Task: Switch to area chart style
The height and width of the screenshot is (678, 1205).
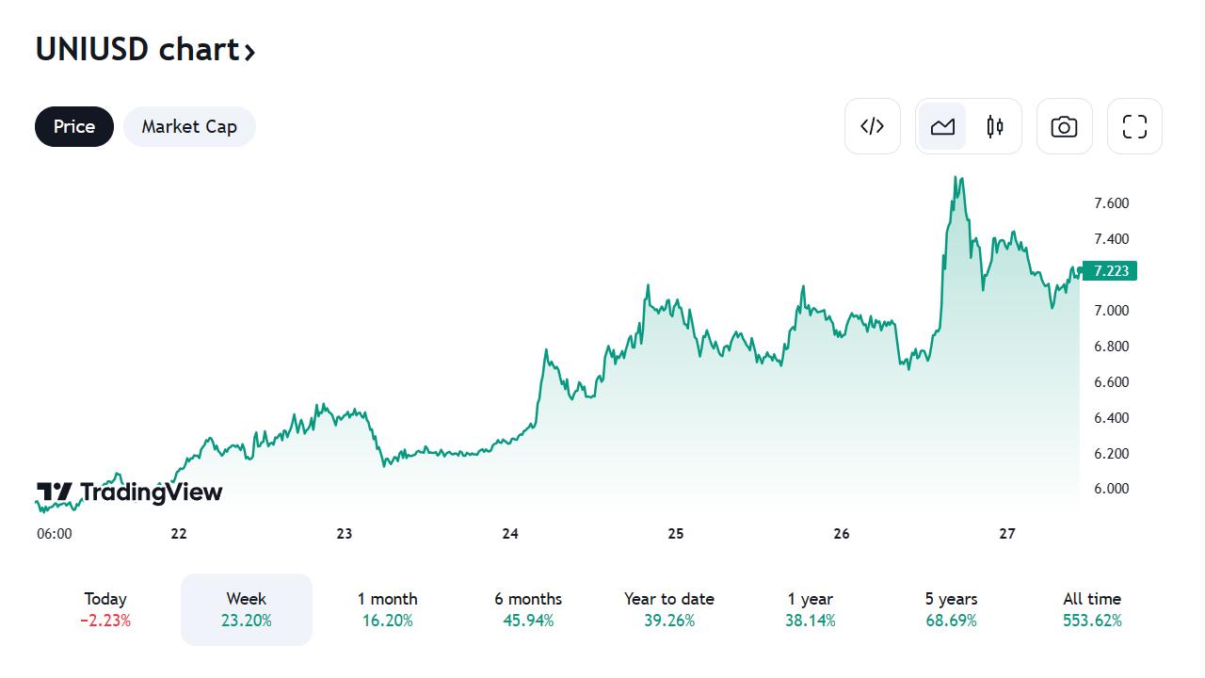Action: pos(942,126)
